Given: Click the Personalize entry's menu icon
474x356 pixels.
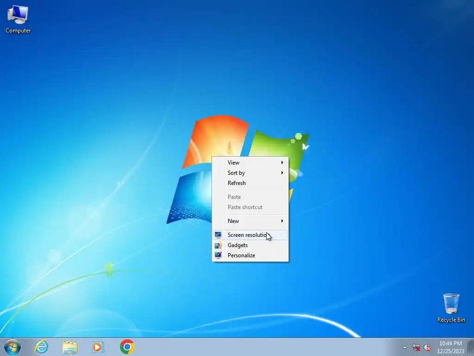Looking at the screenshot, I should [x=218, y=255].
